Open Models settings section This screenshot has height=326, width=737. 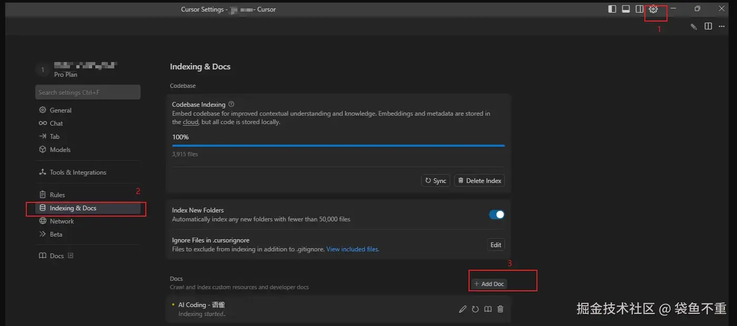pyautogui.click(x=88, y=149)
